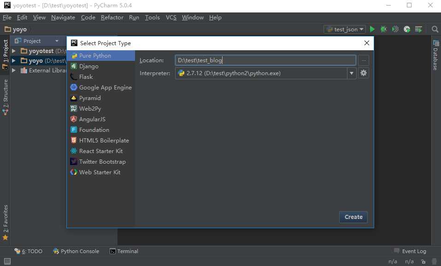
Task: Select the Pure Python project type
Action: tap(101, 56)
